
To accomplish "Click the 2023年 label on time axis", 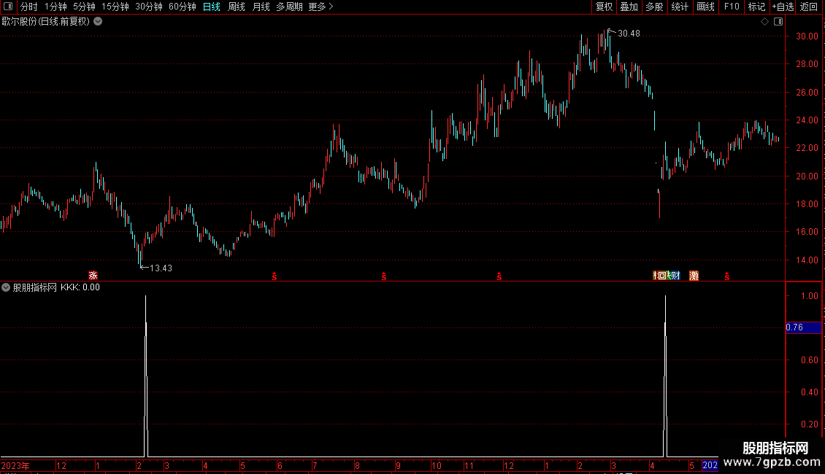I will click(15, 465).
